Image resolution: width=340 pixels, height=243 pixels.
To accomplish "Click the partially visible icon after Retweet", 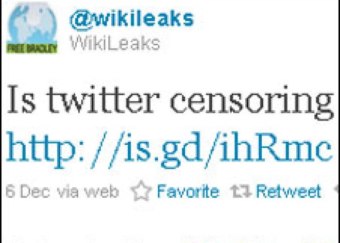I will (338, 191).
